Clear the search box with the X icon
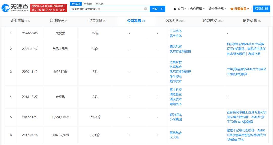Image resolution: width=273 pixels, height=145 pixels. [x=146, y=9]
